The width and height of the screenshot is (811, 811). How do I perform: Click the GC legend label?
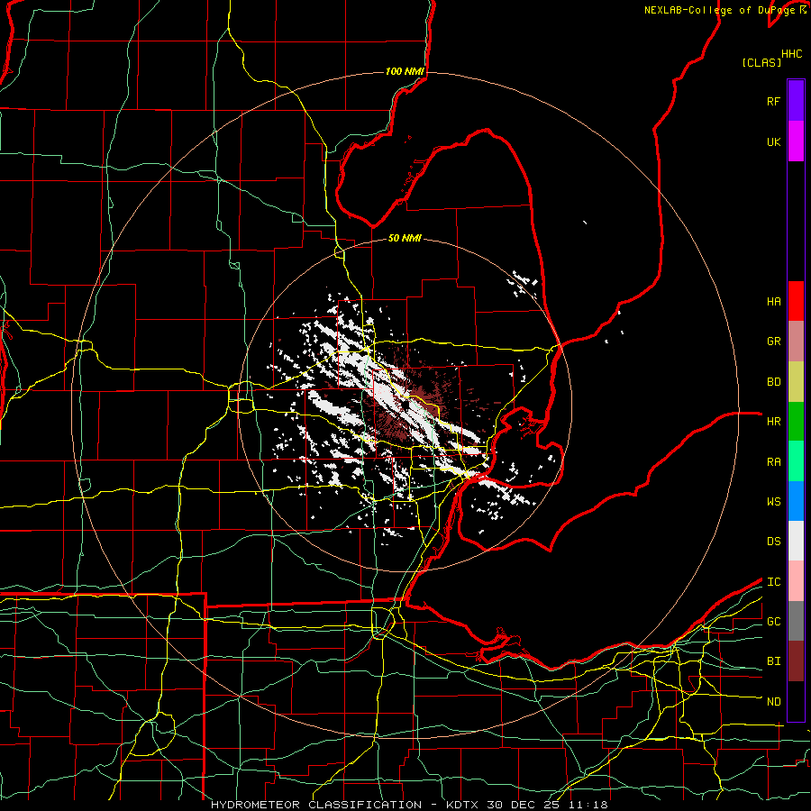pos(773,622)
